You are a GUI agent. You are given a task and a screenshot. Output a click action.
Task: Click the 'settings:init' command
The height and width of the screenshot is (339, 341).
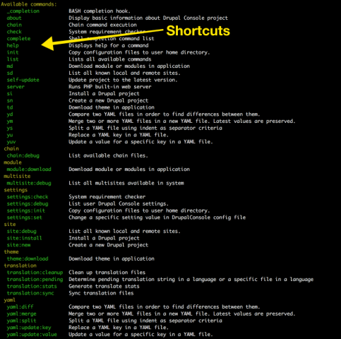point(26,210)
